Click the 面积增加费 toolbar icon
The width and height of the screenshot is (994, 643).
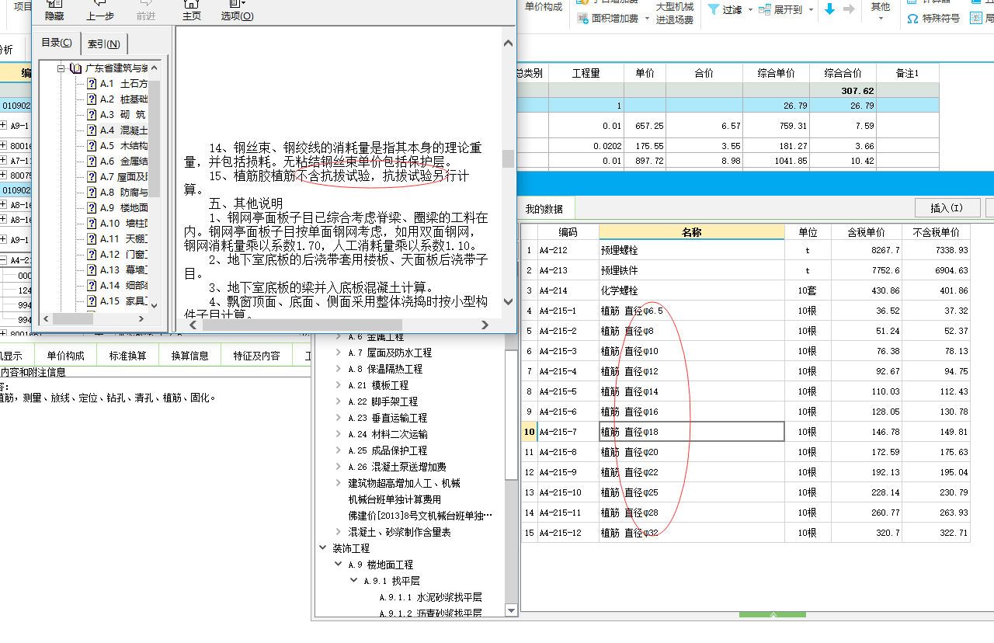tap(582, 19)
